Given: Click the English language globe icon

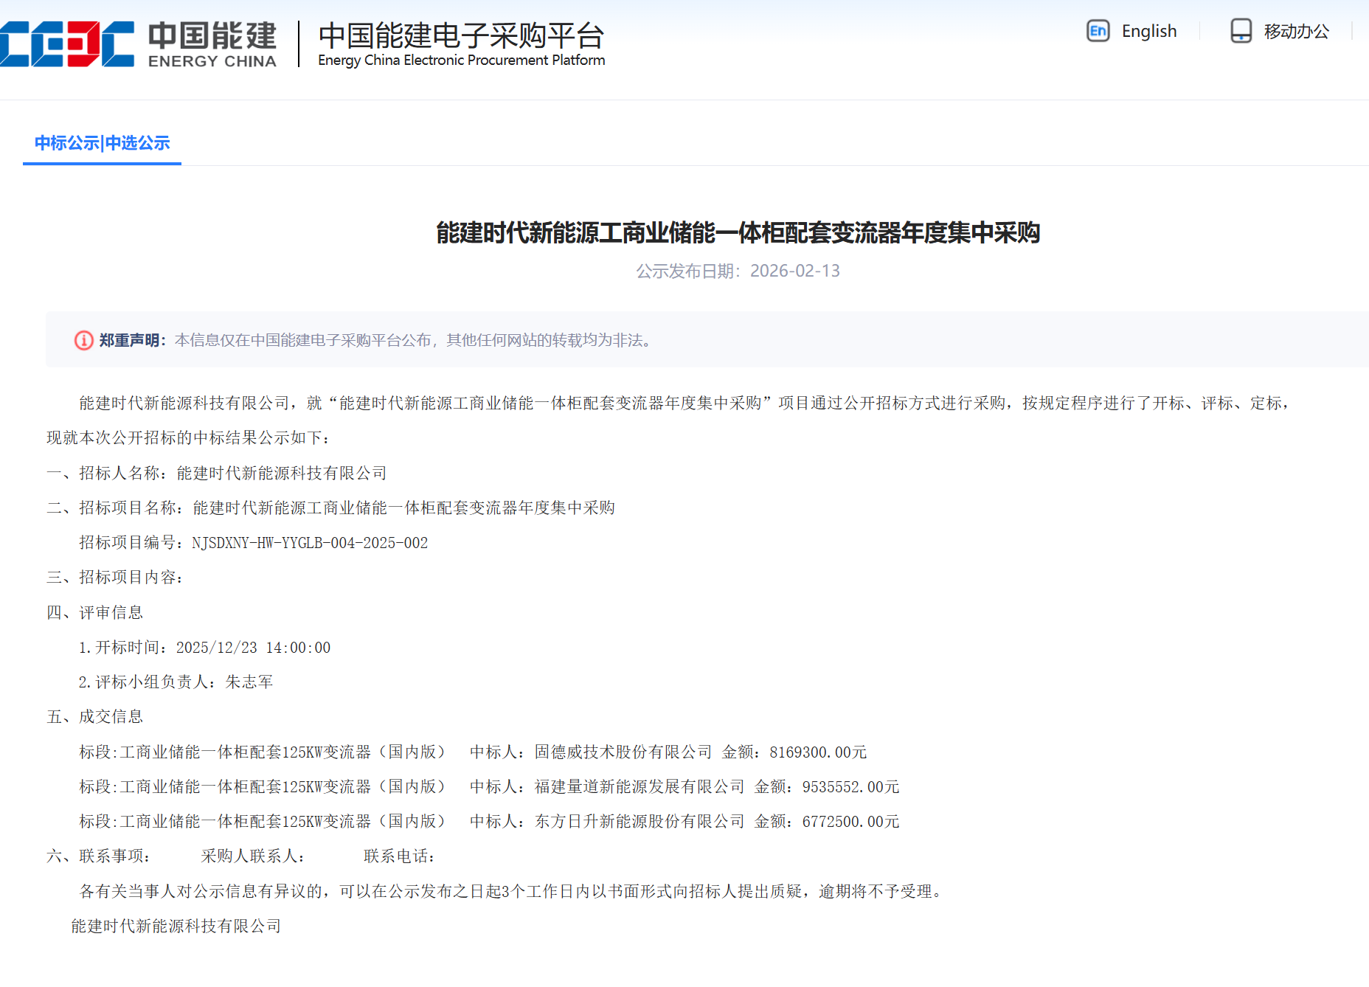Looking at the screenshot, I should pyautogui.click(x=1098, y=31).
